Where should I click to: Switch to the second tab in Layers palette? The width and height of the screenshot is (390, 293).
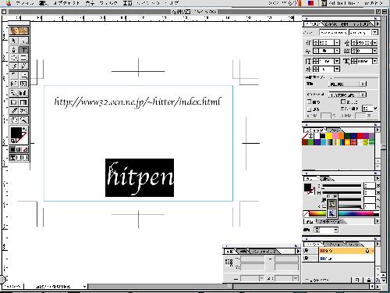[x=334, y=245]
